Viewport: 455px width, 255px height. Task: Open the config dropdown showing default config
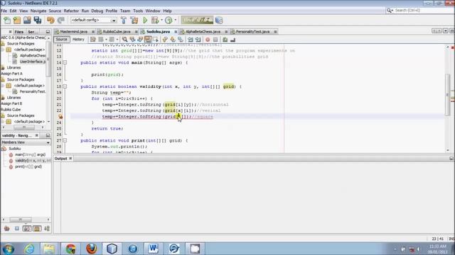[x=93, y=20]
